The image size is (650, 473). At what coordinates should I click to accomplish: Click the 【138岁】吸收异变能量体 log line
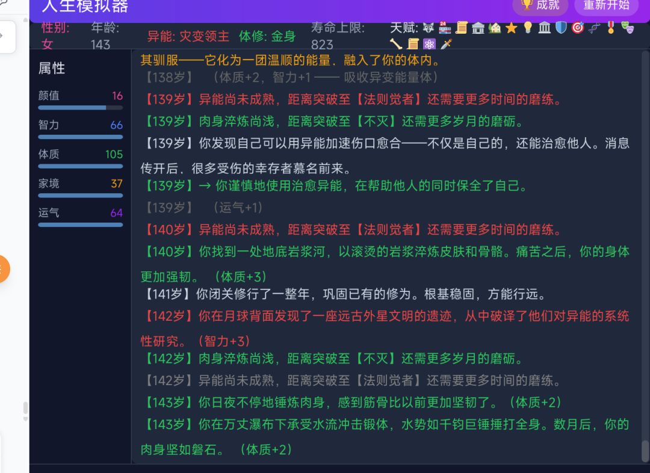click(289, 78)
